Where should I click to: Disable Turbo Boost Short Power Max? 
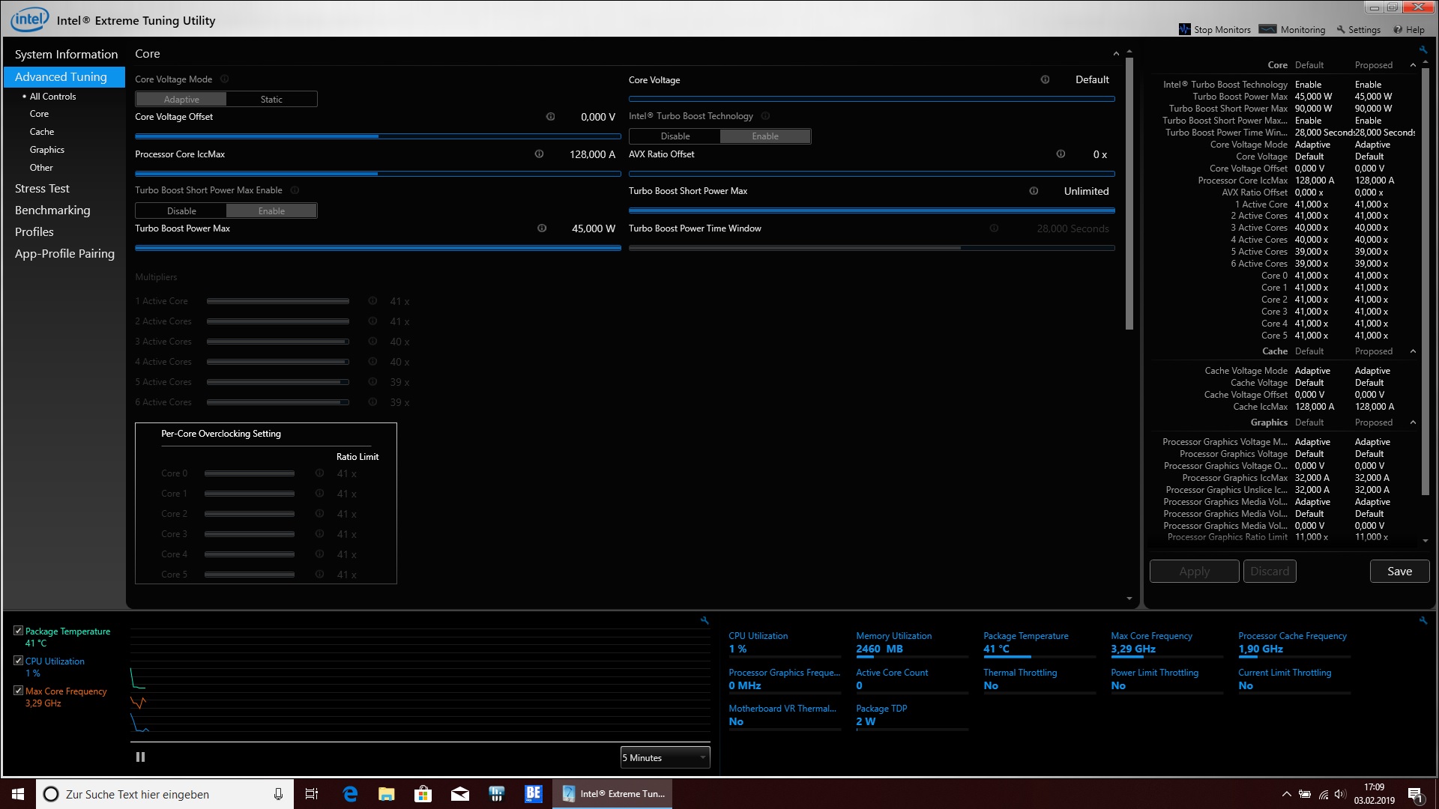[x=181, y=210]
